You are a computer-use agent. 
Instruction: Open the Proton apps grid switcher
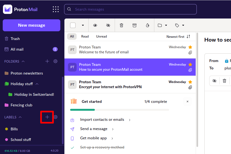coord(56,9)
